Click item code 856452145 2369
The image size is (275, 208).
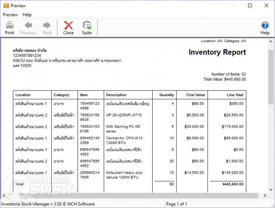[90, 140]
